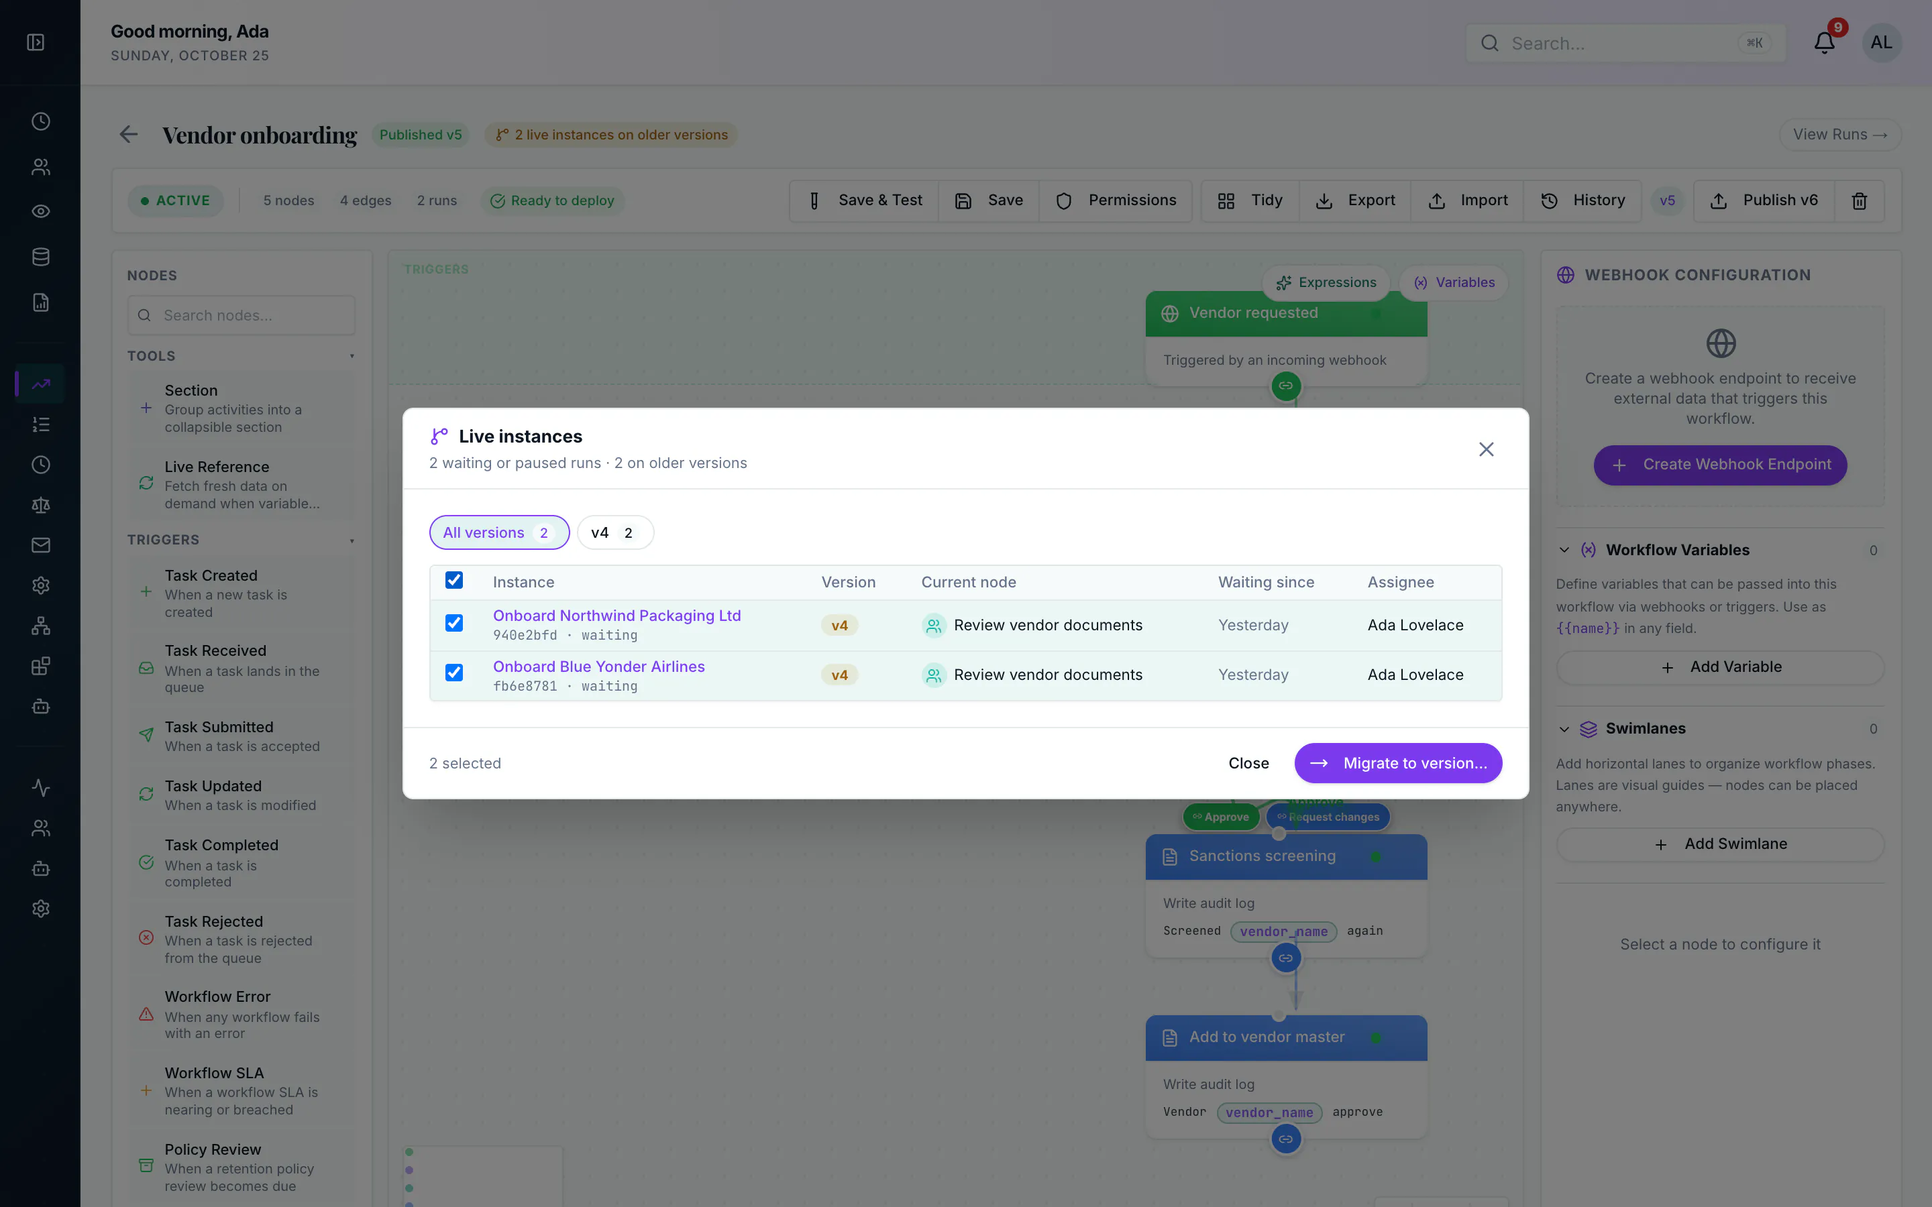Select the v4 filter tab
The image size is (1932, 1207).
(614, 532)
